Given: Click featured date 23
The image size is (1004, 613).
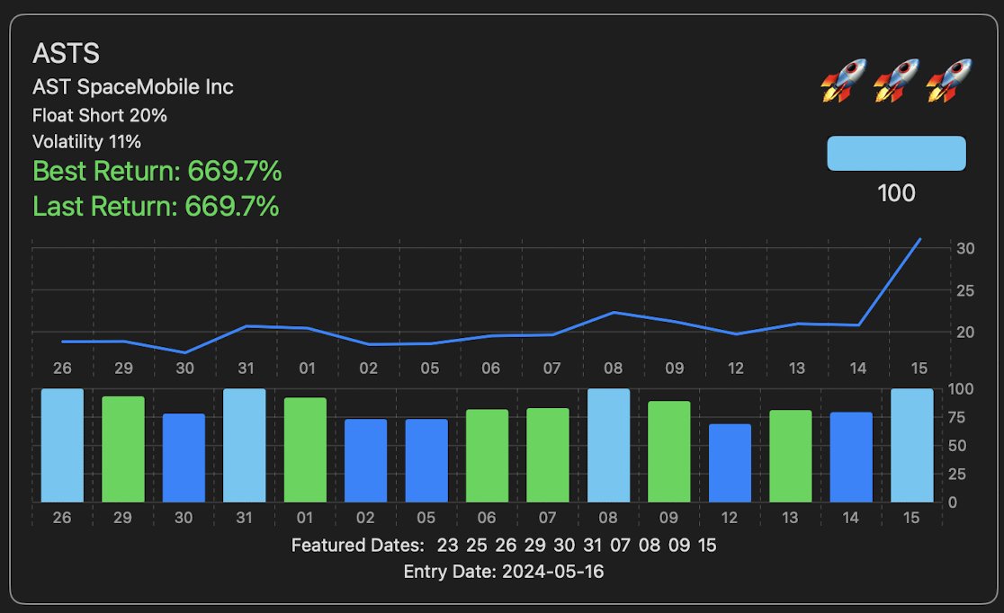Looking at the screenshot, I should click(x=448, y=546).
